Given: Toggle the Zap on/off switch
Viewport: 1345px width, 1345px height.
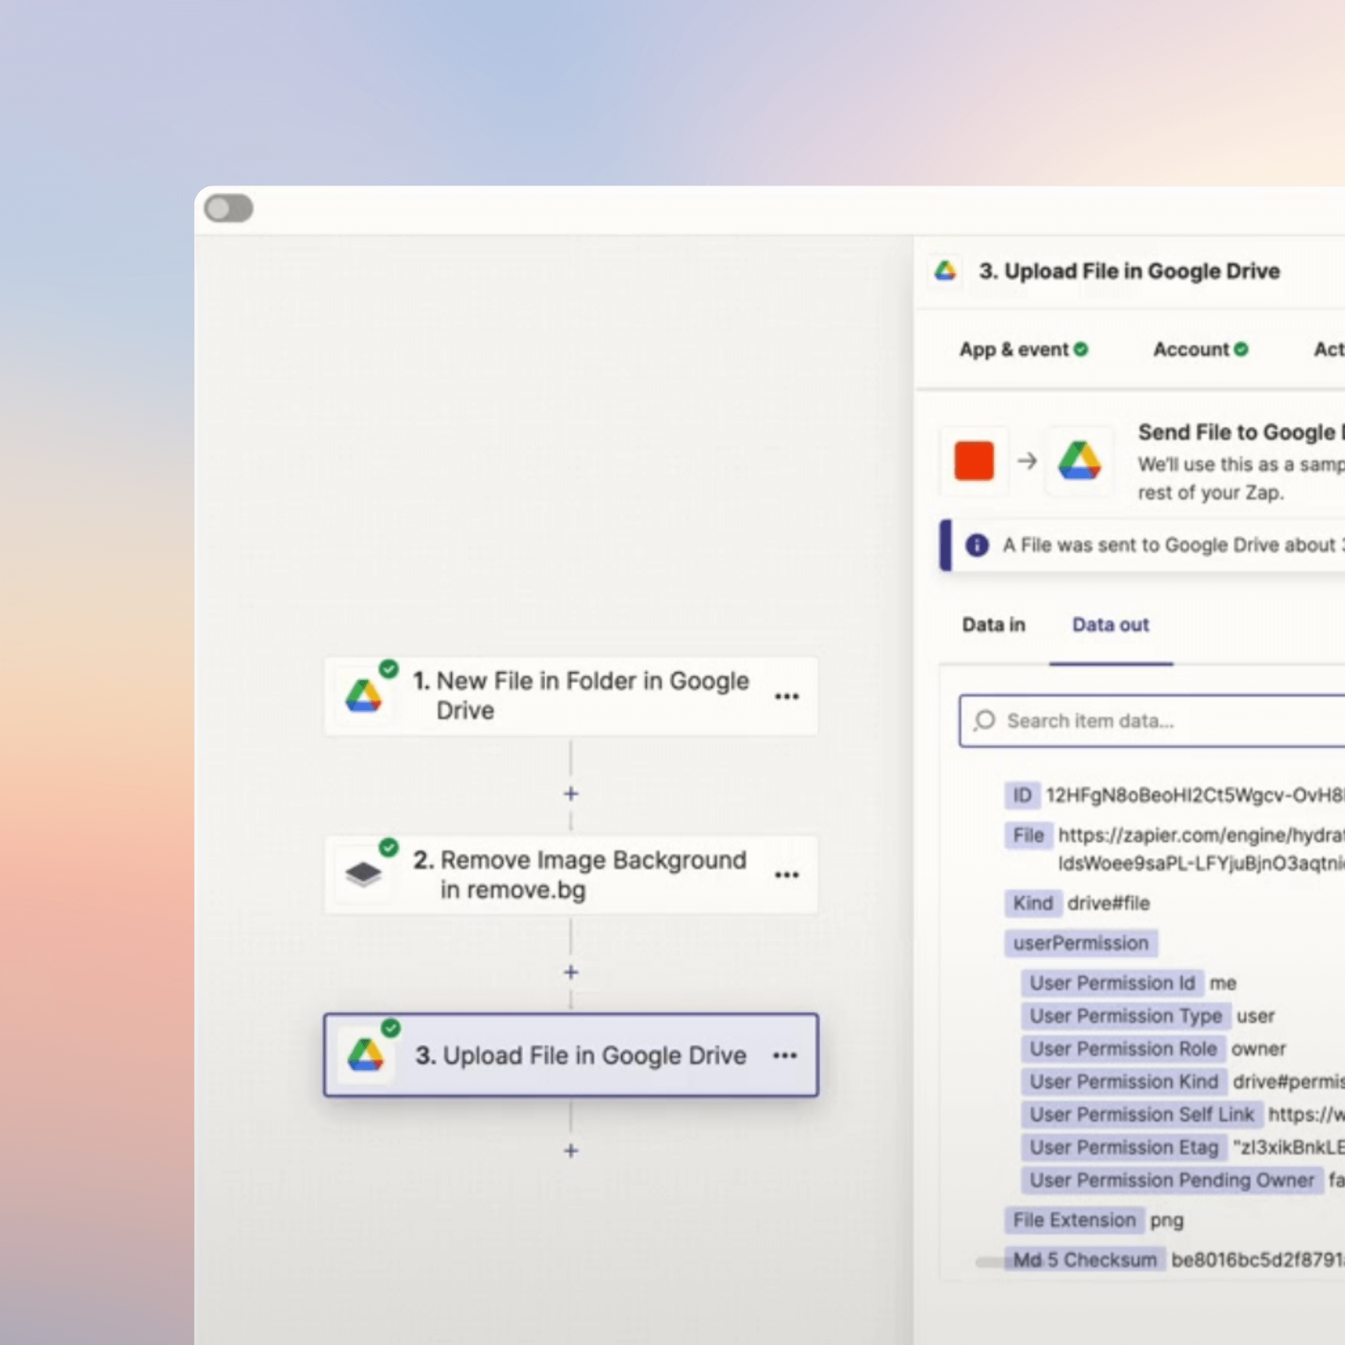Looking at the screenshot, I should coord(229,208).
